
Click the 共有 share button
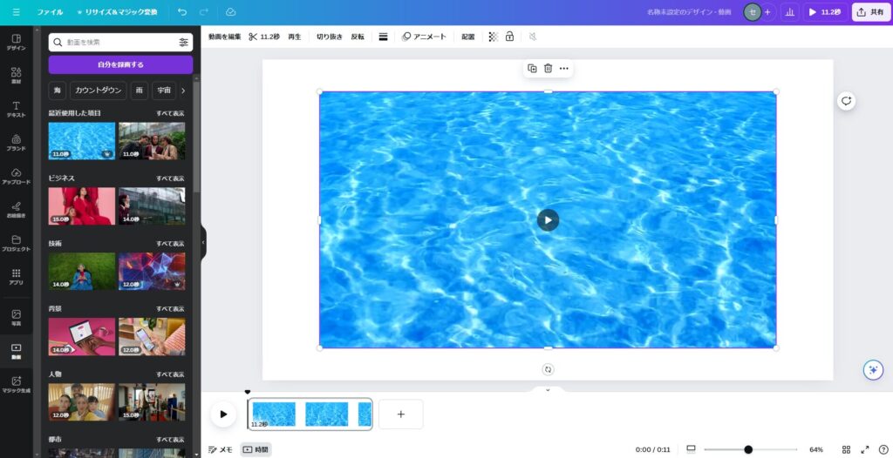[871, 12]
